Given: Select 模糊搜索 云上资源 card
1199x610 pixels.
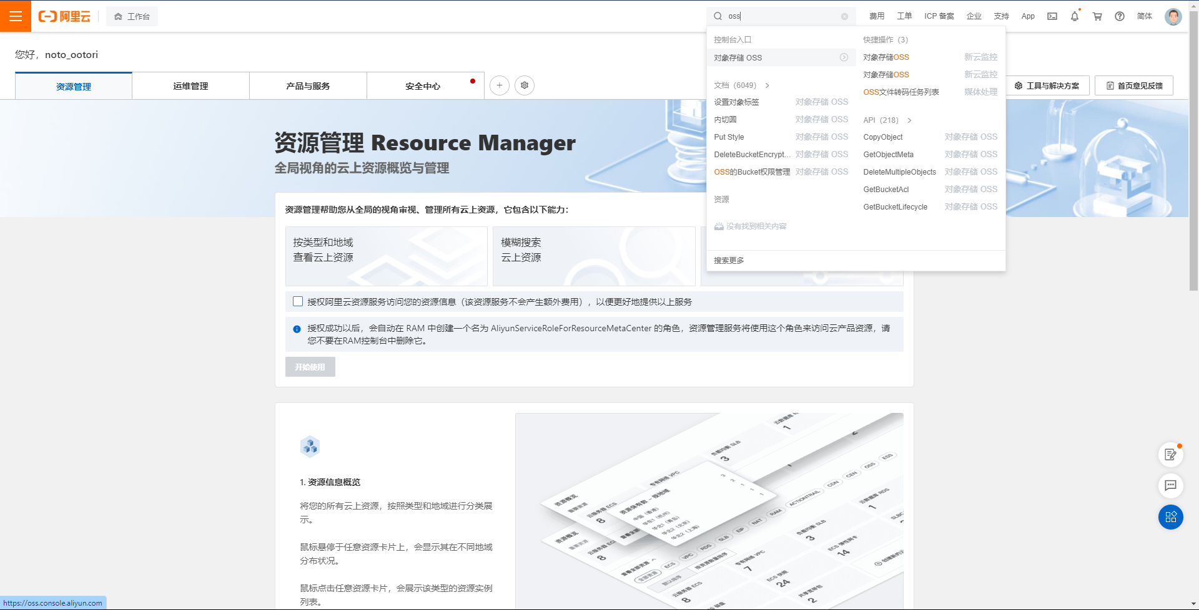Looking at the screenshot, I should 594,256.
